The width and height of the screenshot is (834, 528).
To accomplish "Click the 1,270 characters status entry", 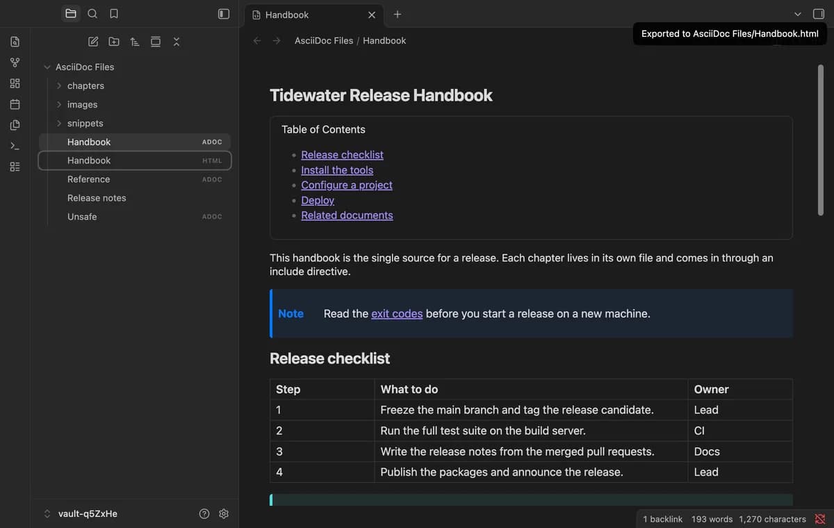I will [772, 519].
